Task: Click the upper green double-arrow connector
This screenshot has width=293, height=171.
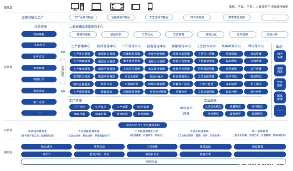Action: pos(63,52)
